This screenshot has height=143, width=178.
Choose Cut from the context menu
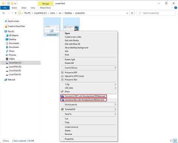[x=66, y=119]
